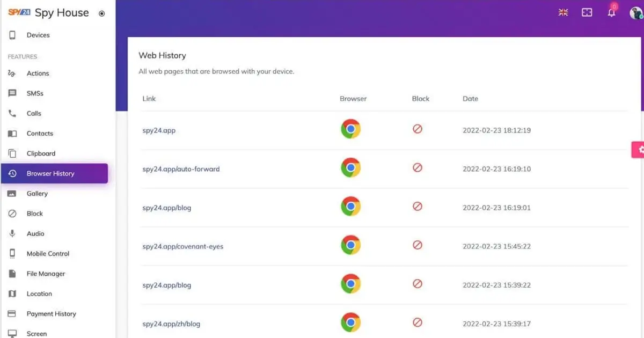The image size is (644, 338).
Task: Select the Browser History menu item
Action: [54, 173]
